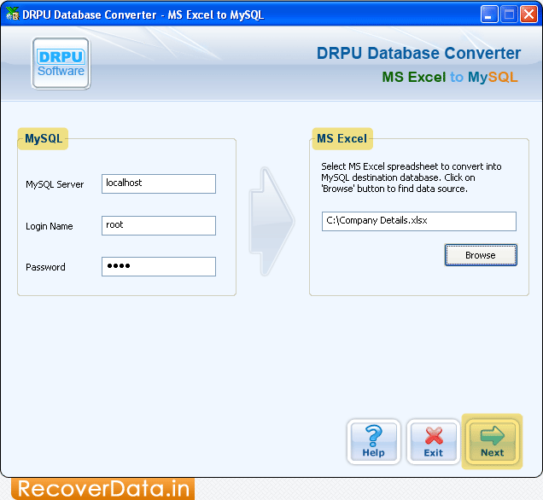The width and height of the screenshot is (543, 500).
Task: Click the Excel file path field
Action: [418, 221]
